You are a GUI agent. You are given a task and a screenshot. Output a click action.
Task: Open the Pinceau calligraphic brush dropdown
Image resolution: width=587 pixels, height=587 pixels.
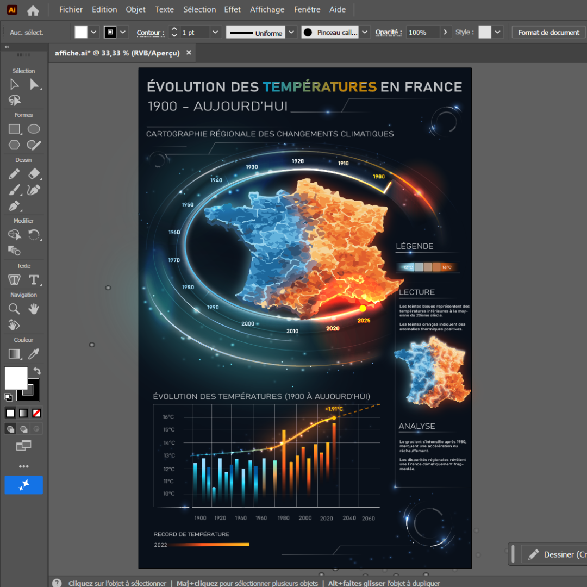pos(365,33)
